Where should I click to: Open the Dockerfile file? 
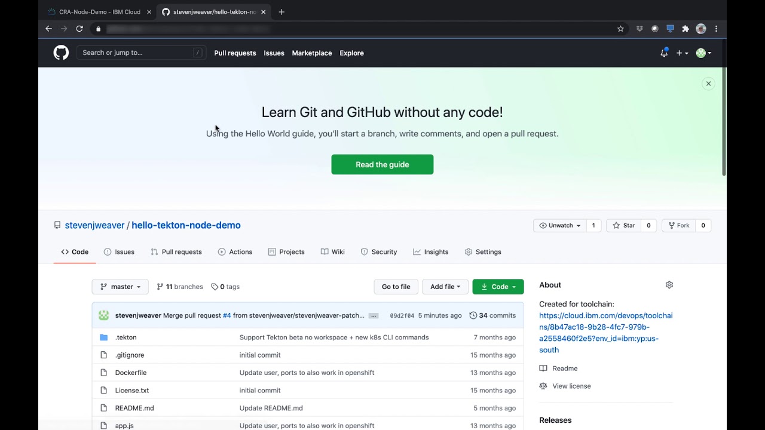tap(131, 373)
